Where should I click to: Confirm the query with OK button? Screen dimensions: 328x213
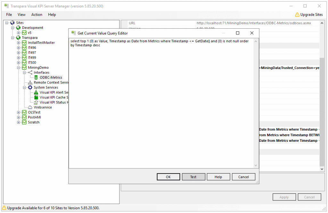(x=168, y=177)
